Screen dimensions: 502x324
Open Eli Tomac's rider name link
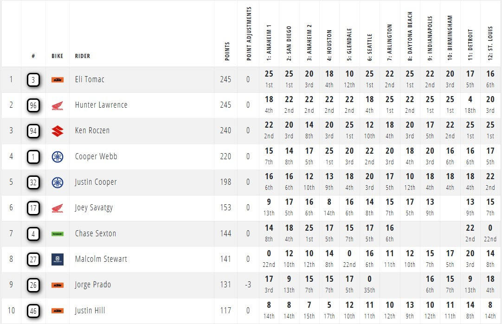pos(90,79)
